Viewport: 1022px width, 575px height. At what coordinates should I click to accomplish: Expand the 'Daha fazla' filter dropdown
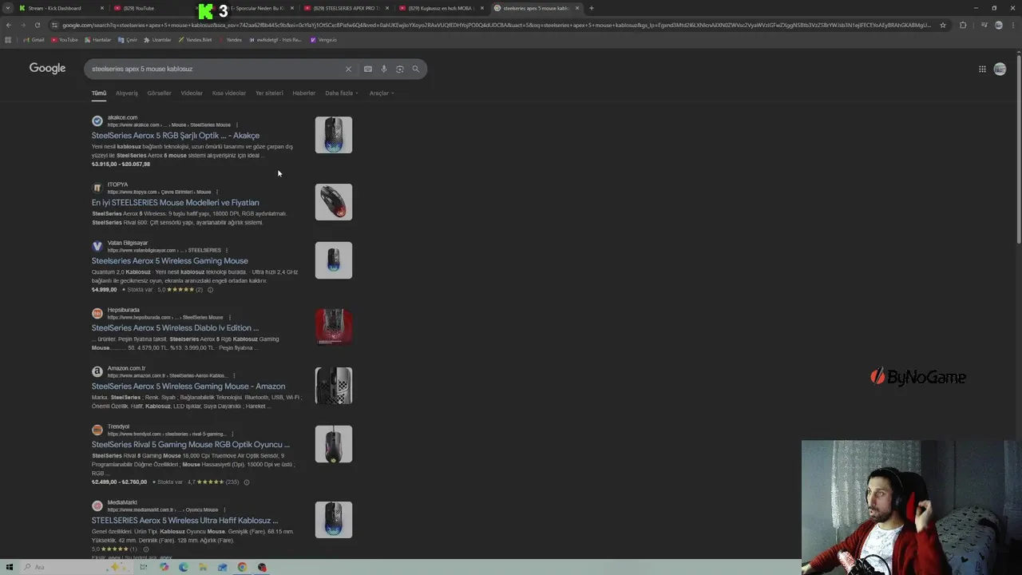point(341,93)
